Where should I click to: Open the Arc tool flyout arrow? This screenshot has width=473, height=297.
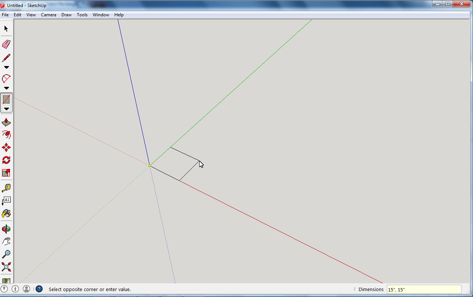6,88
